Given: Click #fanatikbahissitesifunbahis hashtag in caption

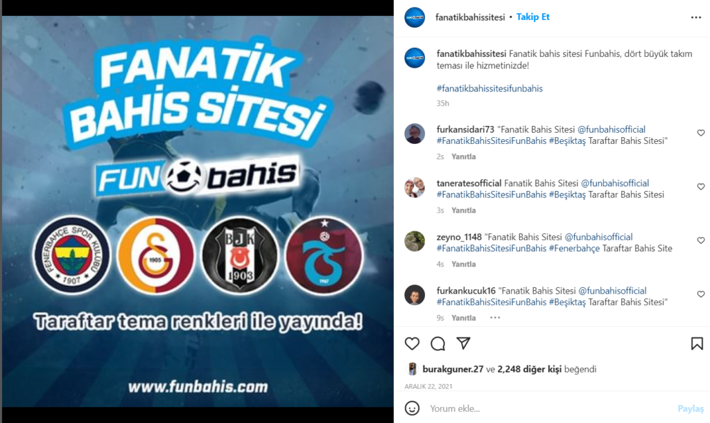Looking at the screenshot, I should pos(490,89).
